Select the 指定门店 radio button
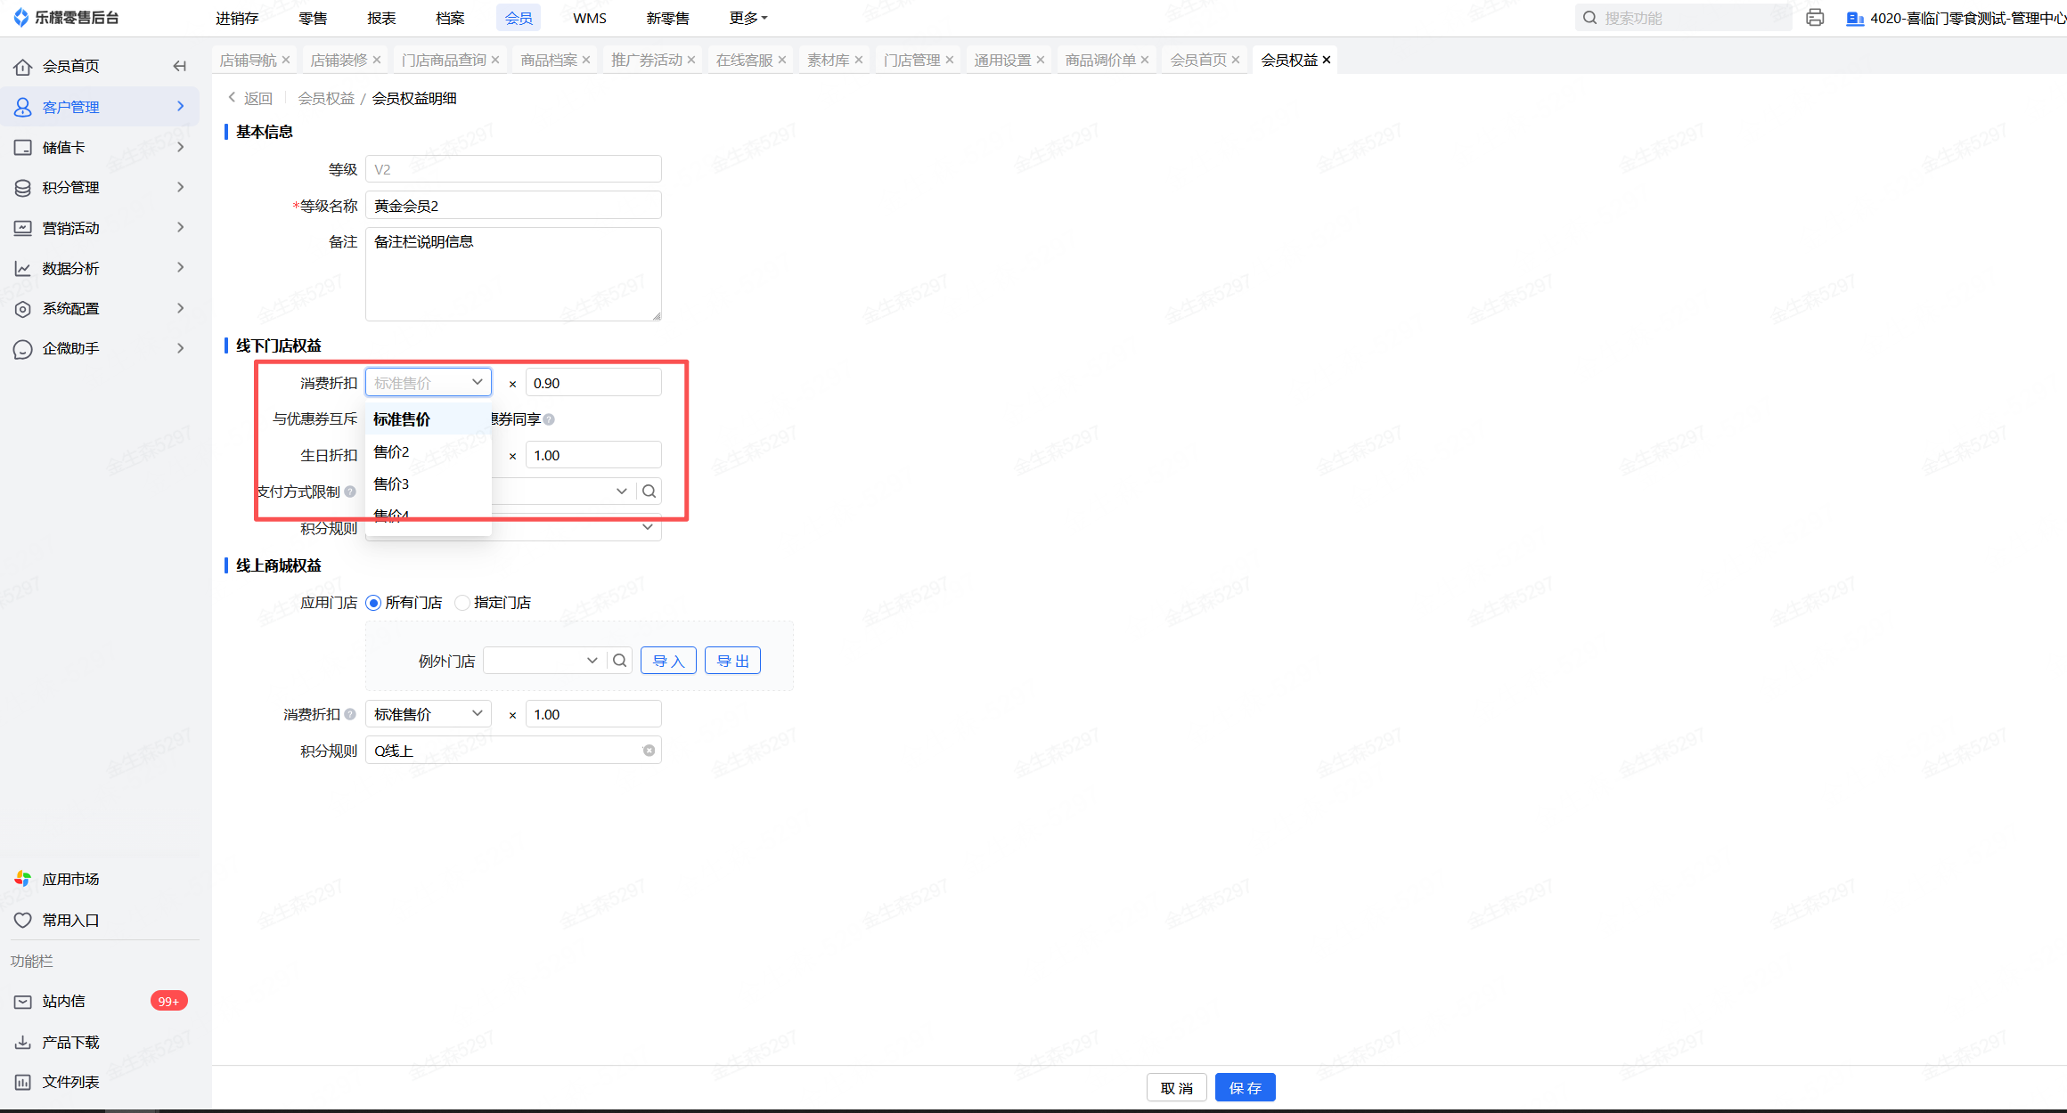 pos(462,603)
